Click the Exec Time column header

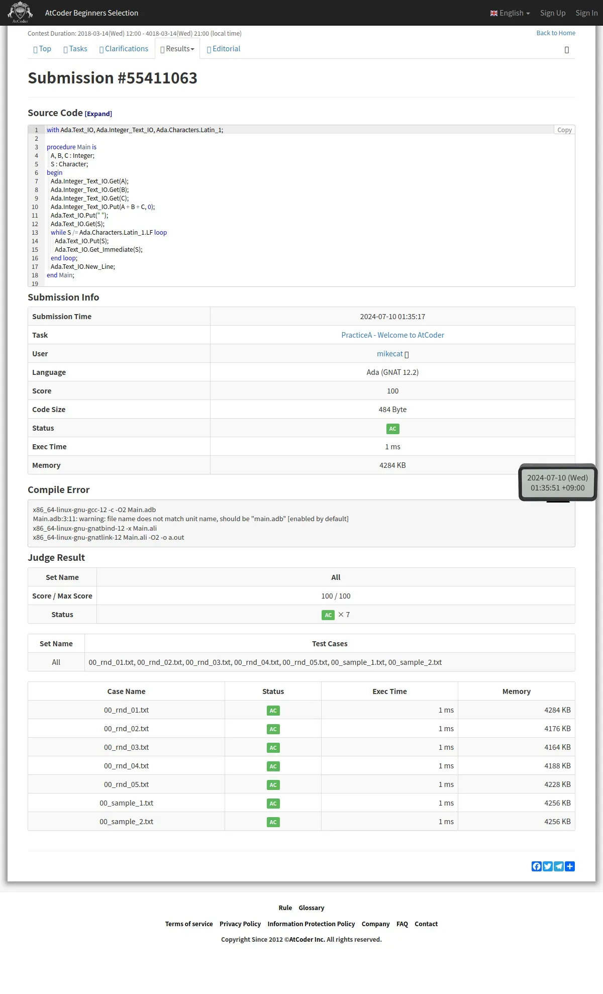(389, 691)
